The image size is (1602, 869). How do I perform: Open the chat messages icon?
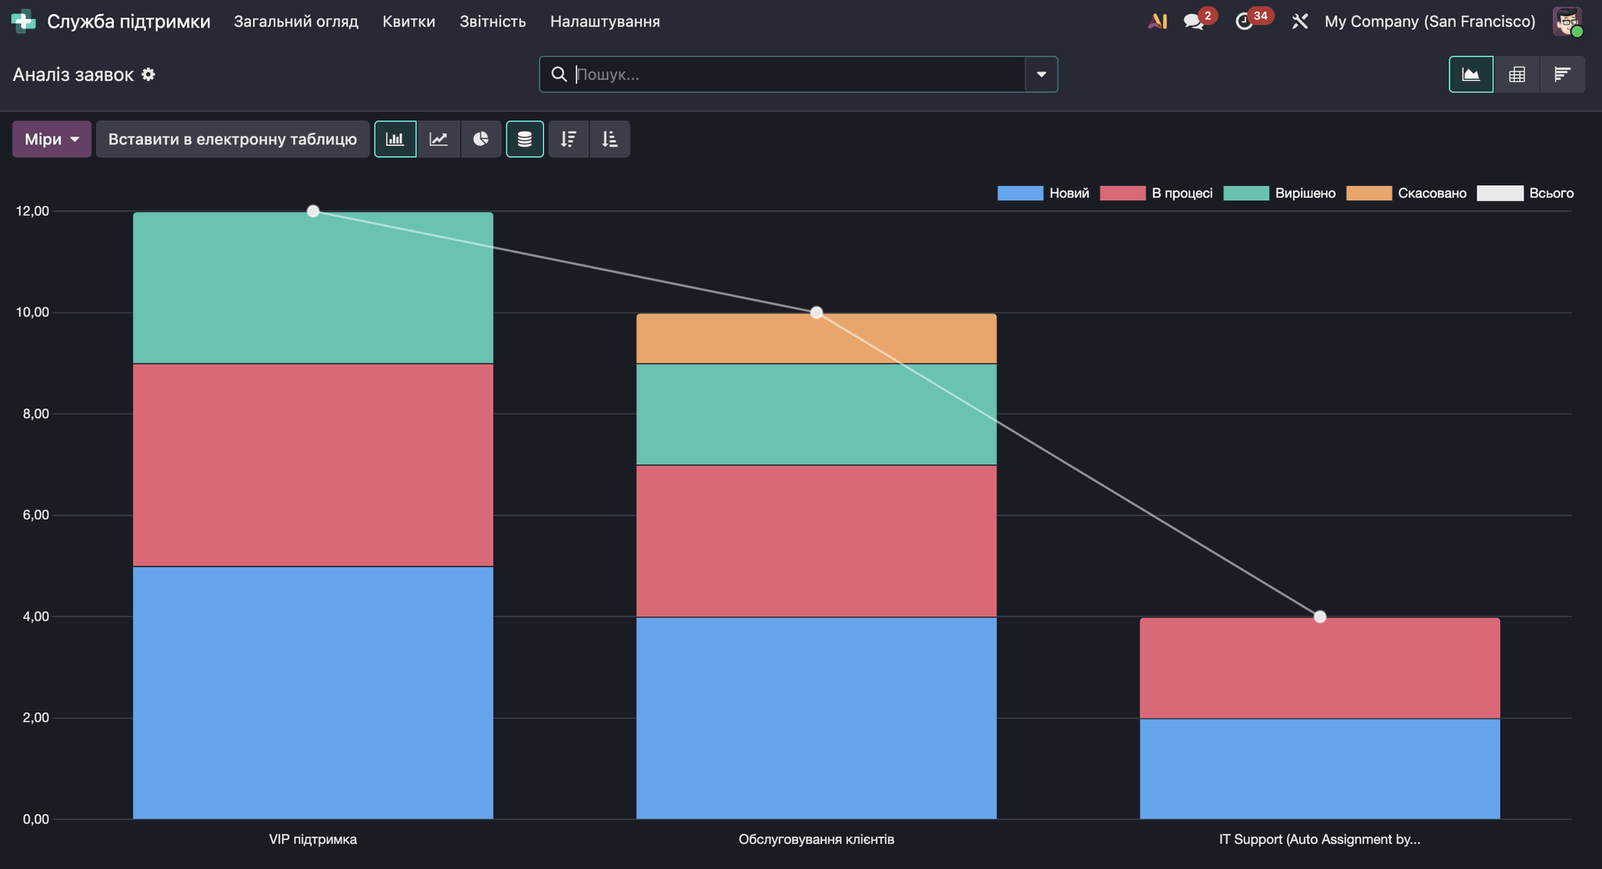click(x=1193, y=22)
